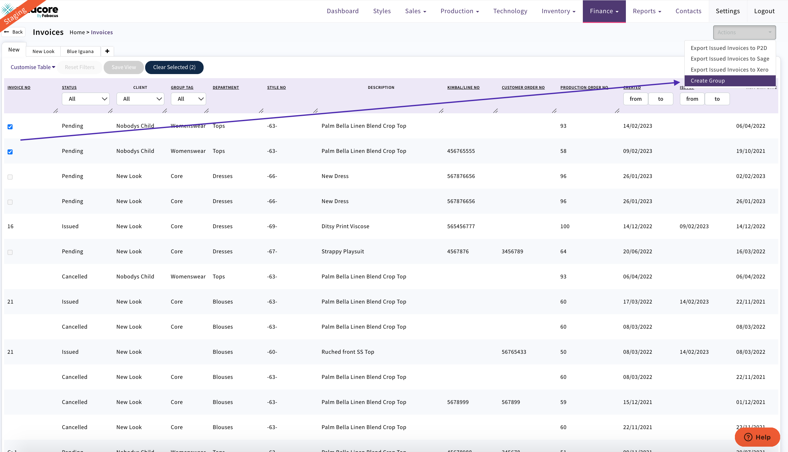Viewport: 788px width, 452px height.
Task: Sort by the Invoice No column header
Action: pyautogui.click(x=19, y=87)
